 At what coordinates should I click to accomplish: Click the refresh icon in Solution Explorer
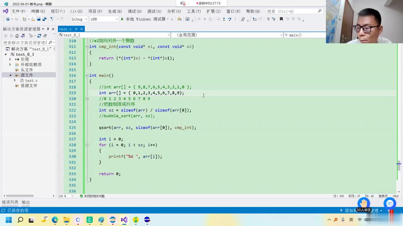coord(39,36)
